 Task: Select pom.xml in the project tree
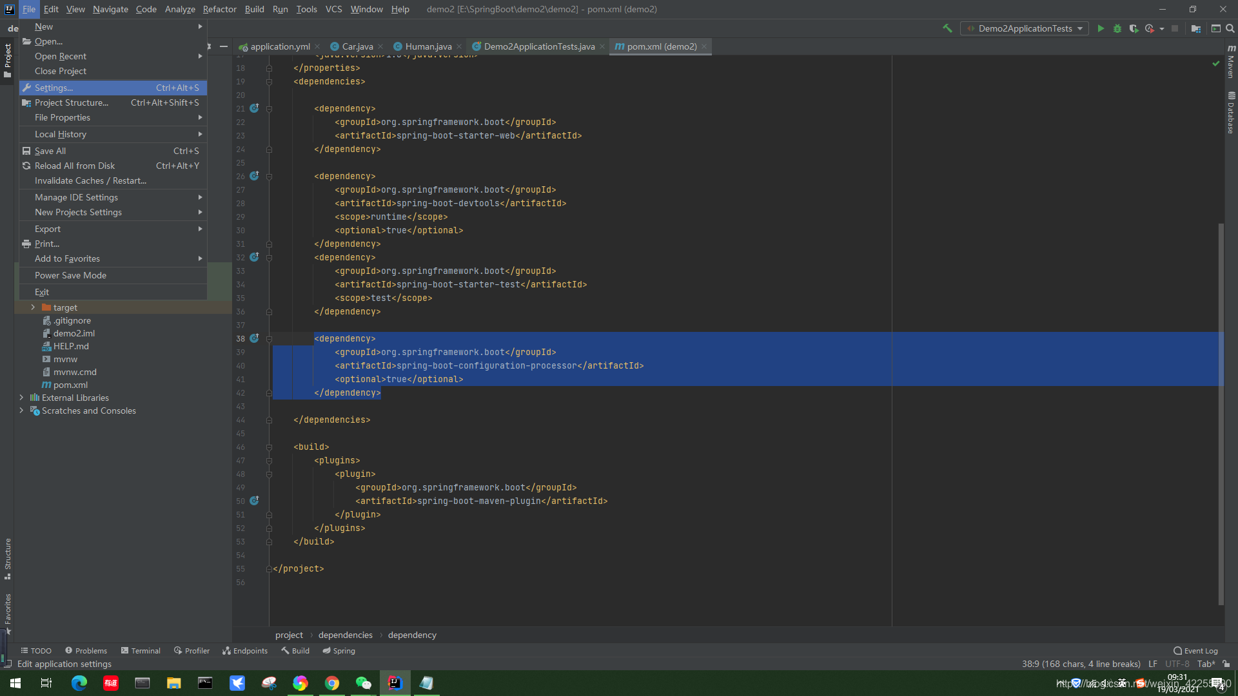point(70,385)
